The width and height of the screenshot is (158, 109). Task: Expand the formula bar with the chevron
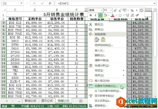155,3
